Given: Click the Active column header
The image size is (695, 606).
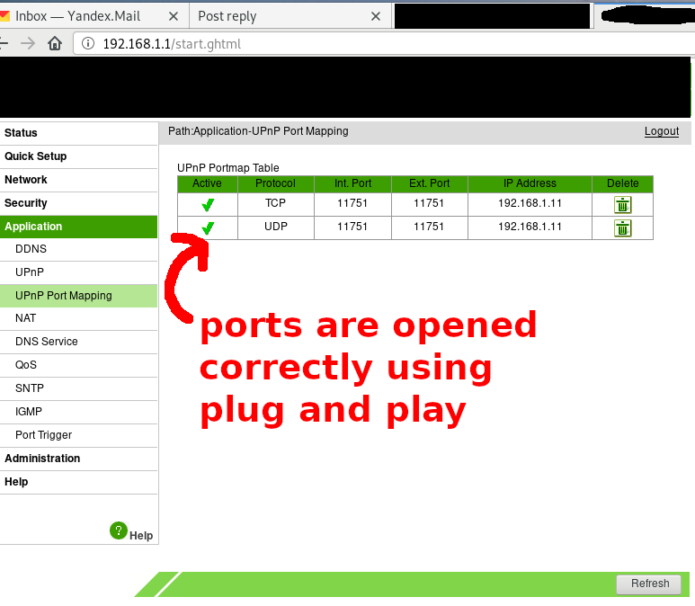Looking at the screenshot, I should click(x=208, y=184).
